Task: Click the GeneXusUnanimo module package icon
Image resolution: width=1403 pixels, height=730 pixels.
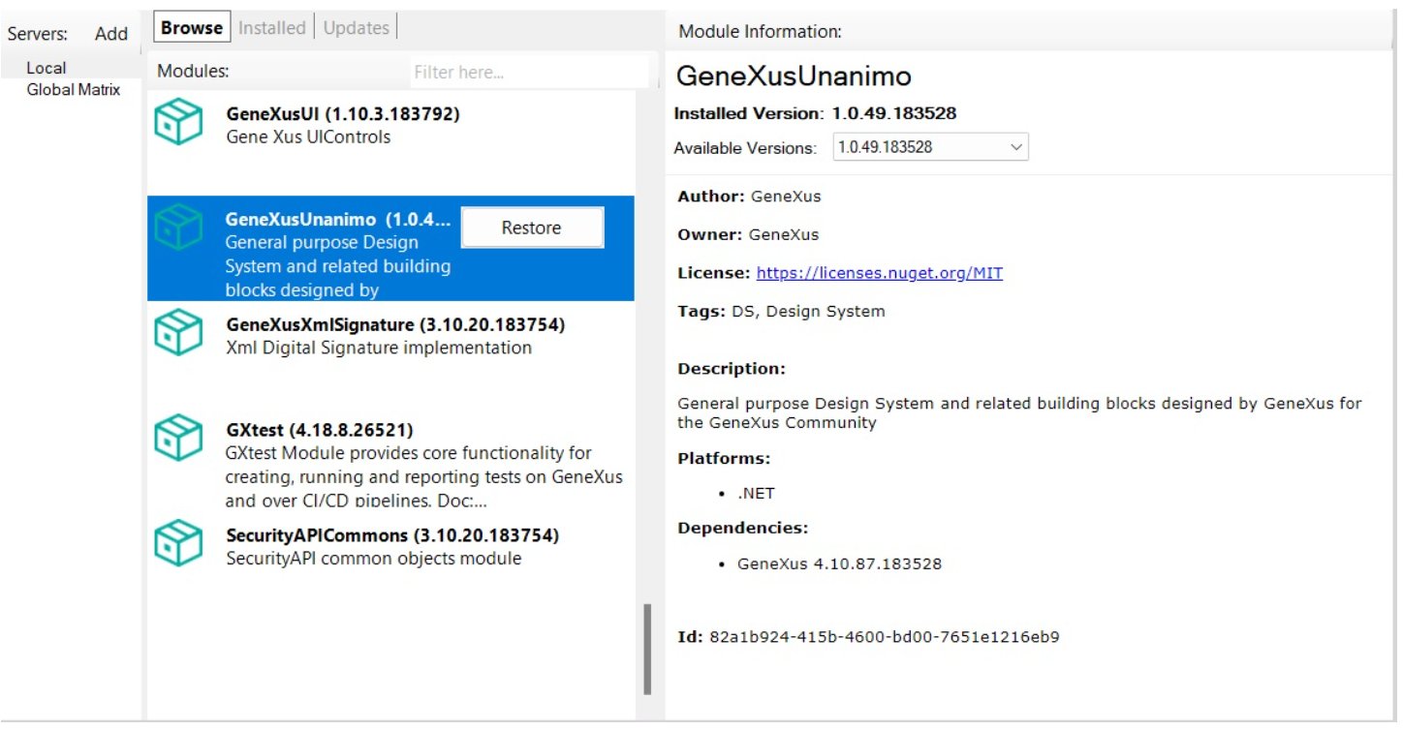Action: pos(178,228)
